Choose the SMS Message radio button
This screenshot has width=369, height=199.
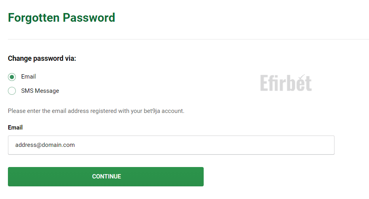coord(12,91)
